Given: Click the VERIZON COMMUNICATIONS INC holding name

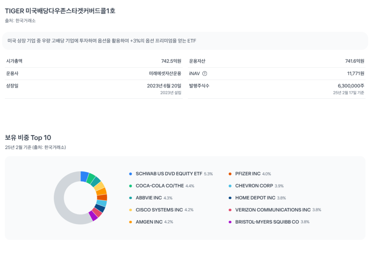Looking at the screenshot, I should [x=273, y=210].
